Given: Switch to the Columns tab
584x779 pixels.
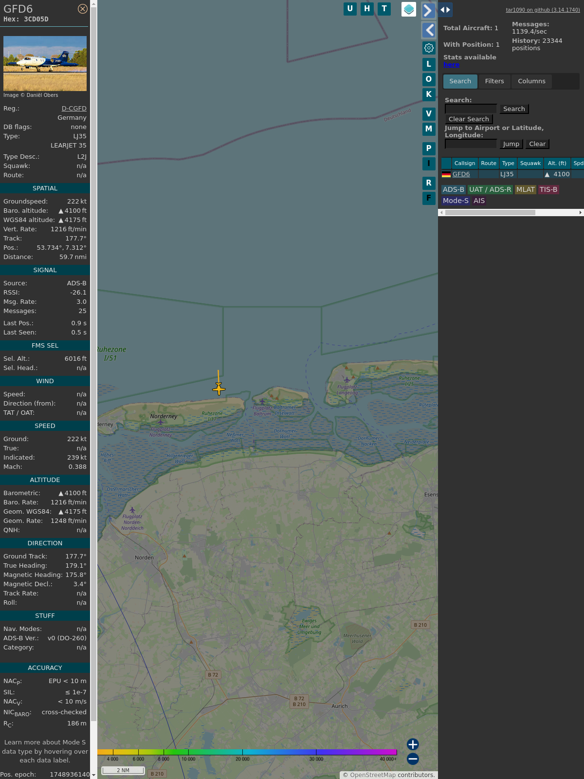Looking at the screenshot, I should tap(531, 81).
